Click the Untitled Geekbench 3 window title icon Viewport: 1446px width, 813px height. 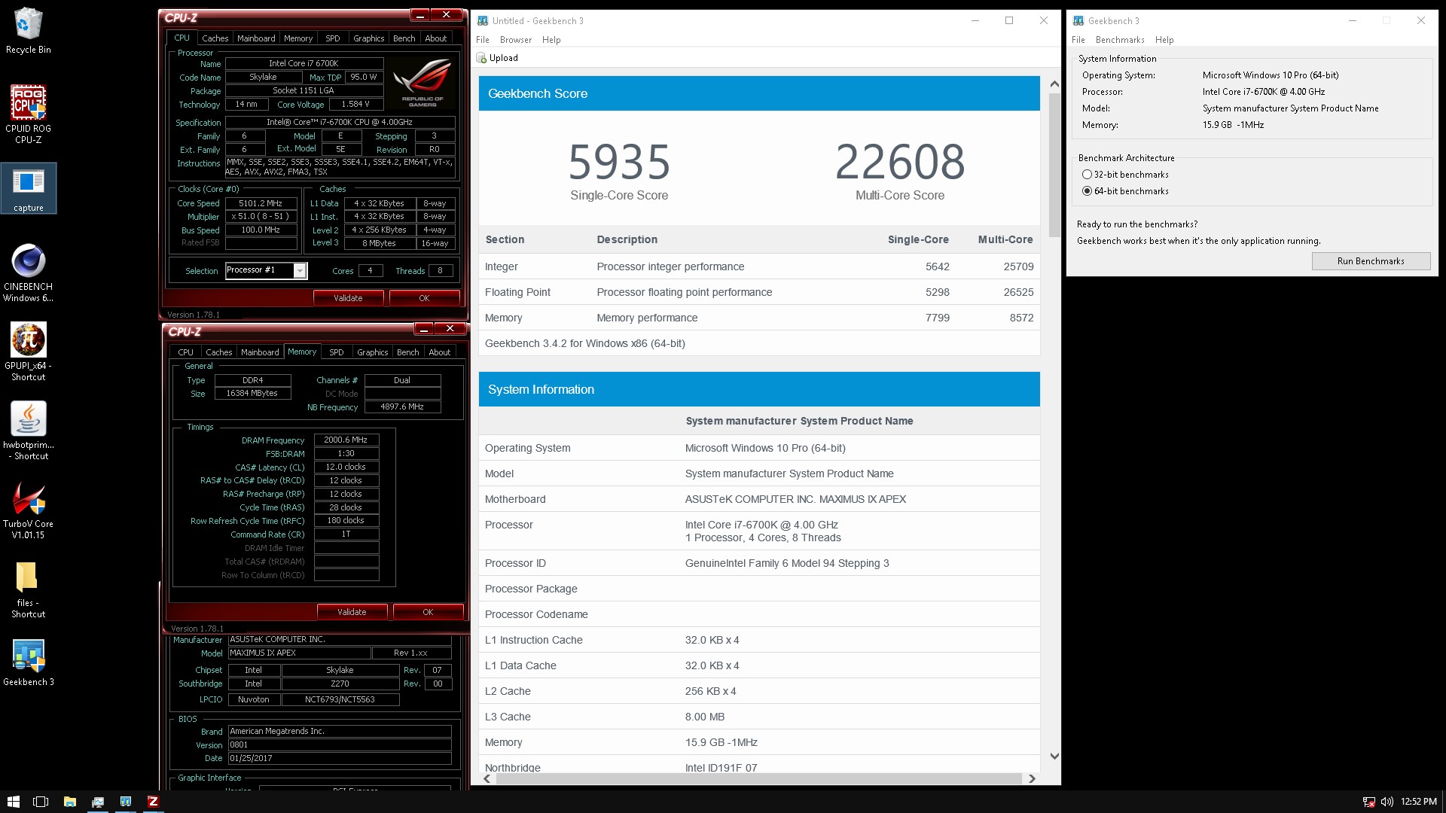(x=483, y=21)
